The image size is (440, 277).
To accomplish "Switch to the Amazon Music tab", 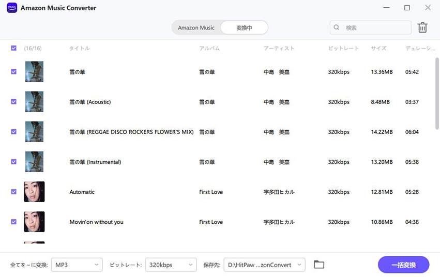I will (x=196, y=27).
